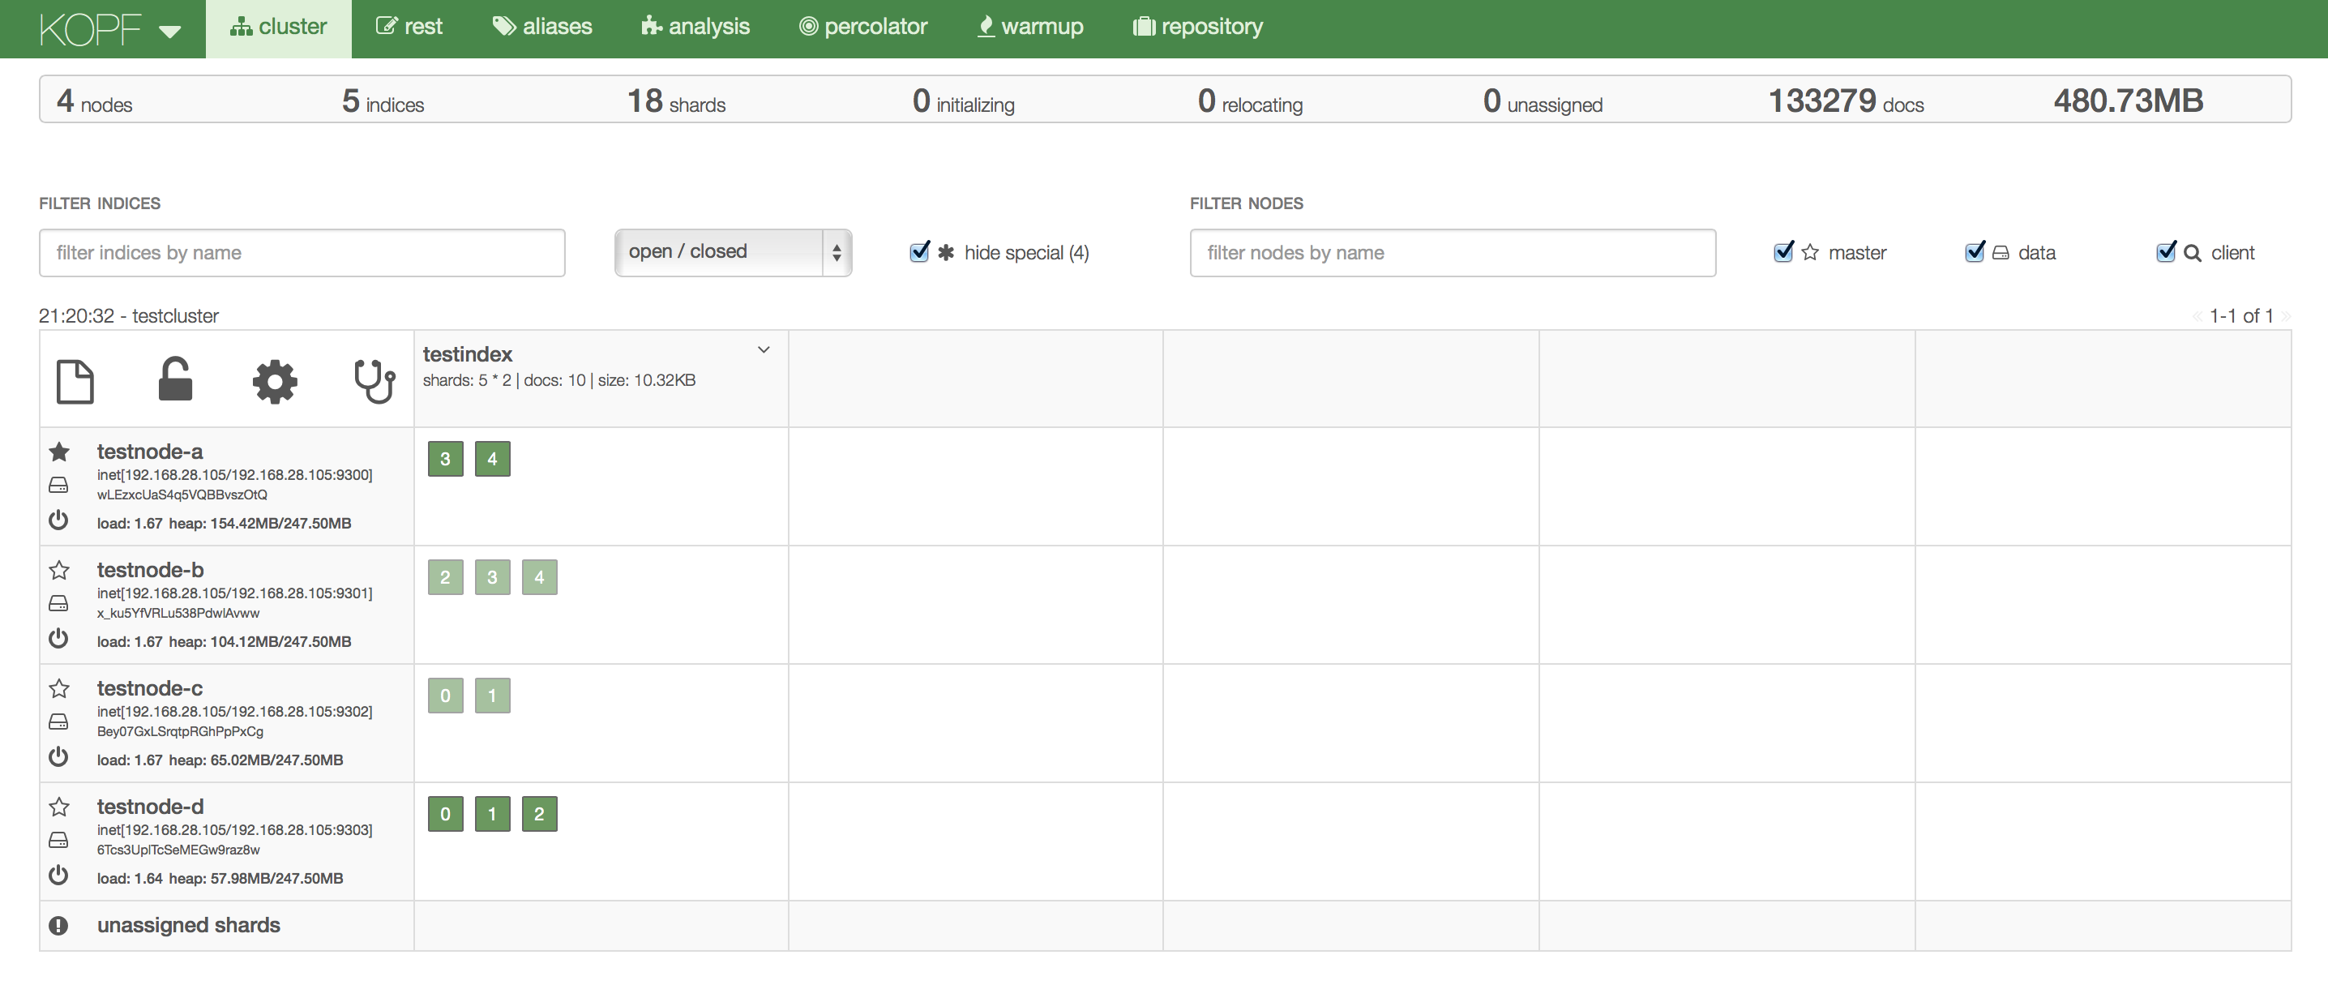2328x1002 pixels.
Task: Click the create new index document icon
Action: point(75,380)
